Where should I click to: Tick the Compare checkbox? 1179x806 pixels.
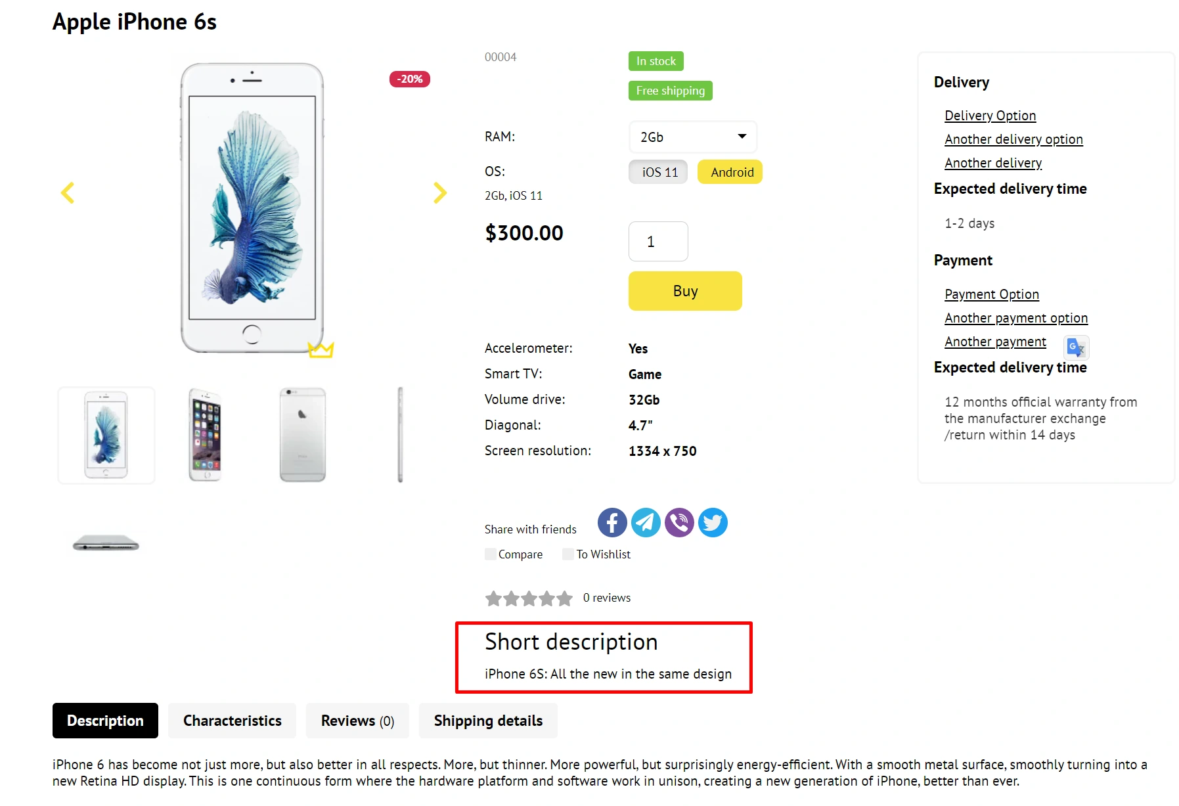click(x=491, y=554)
